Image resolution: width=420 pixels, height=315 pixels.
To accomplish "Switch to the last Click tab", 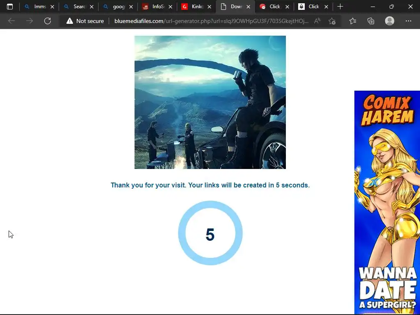I will [313, 7].
